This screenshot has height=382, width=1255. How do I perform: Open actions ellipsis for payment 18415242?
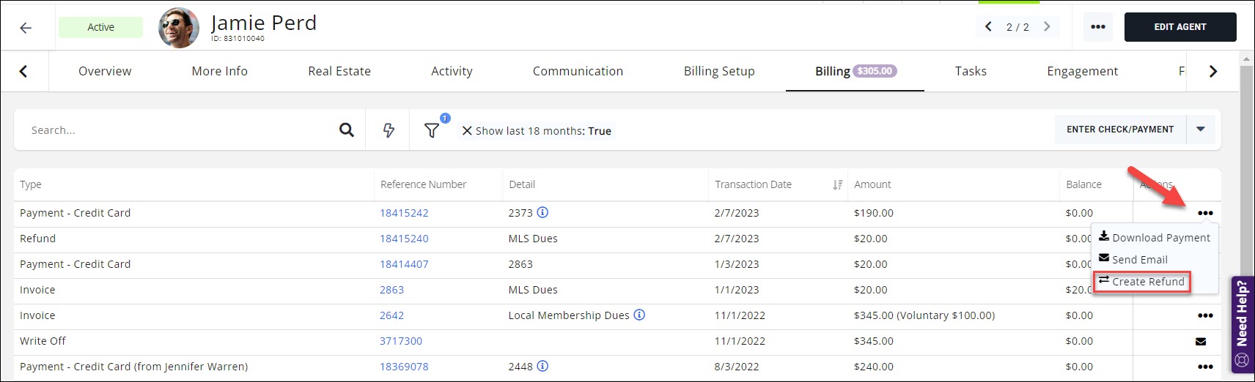1205,213
